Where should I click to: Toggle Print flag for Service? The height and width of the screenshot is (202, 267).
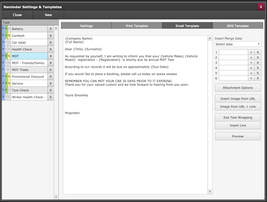click(3, 84)
